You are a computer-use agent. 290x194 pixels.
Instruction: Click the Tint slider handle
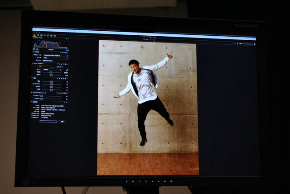[51, 75]
